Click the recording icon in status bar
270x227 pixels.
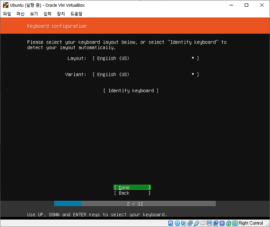[216, 223]
